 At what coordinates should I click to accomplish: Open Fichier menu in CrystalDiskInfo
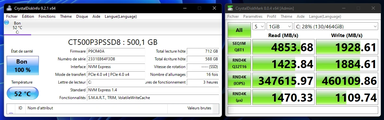coord(12,16)
